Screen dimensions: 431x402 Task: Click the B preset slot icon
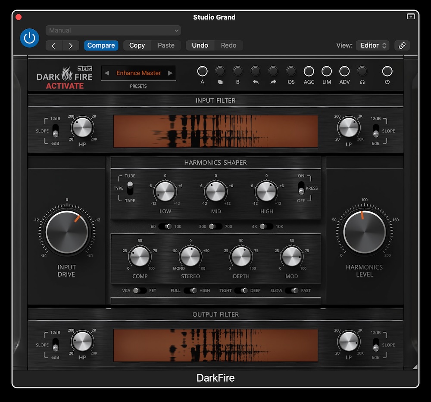click(237, 72)
